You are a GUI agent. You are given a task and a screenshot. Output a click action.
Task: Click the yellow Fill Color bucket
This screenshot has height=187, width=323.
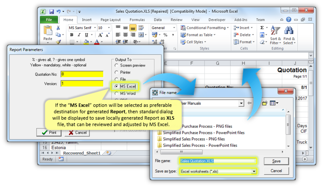pyautogui.click(x=86, y=42)
